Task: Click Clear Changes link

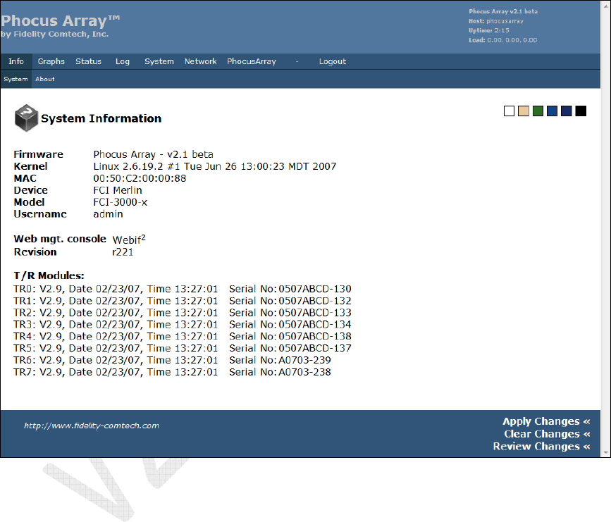Action: click(547, 433)
